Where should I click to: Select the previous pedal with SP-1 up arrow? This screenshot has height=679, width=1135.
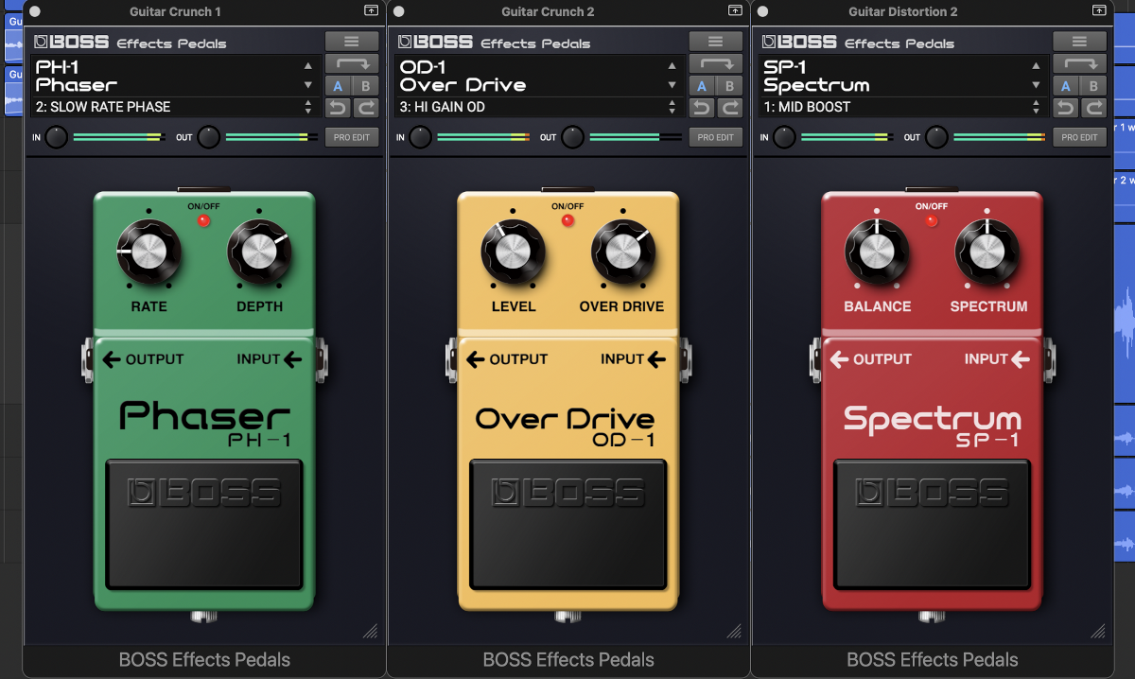[1036, 66]
